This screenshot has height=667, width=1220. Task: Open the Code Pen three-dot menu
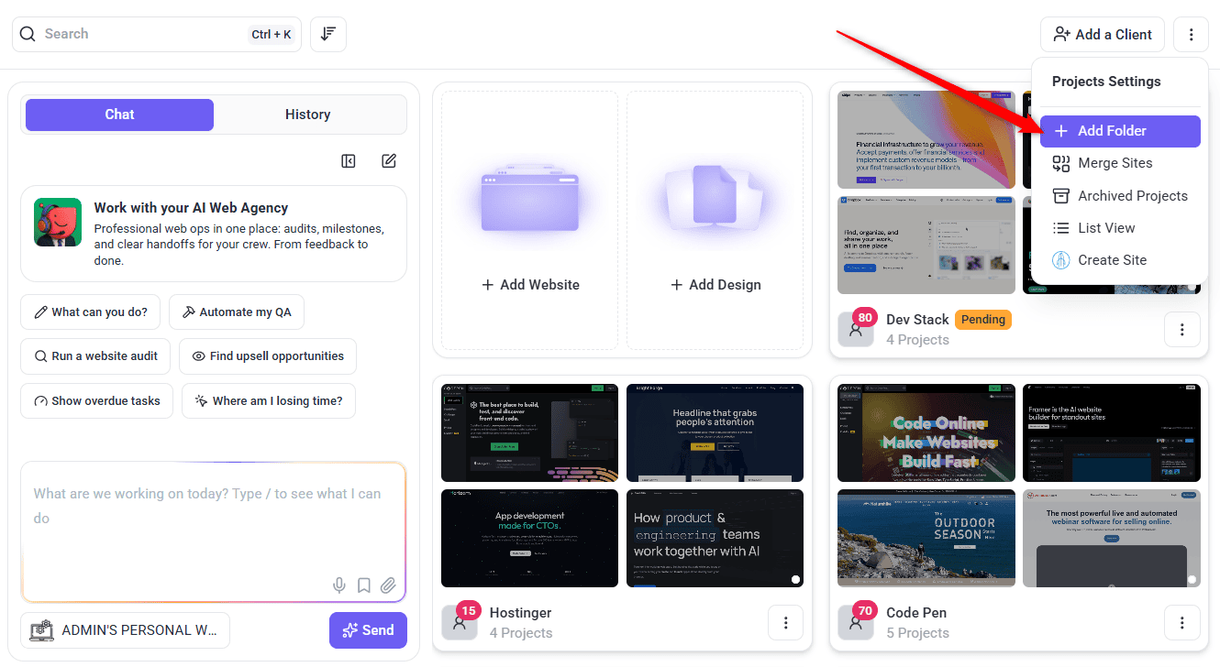tap(1181, 622)
